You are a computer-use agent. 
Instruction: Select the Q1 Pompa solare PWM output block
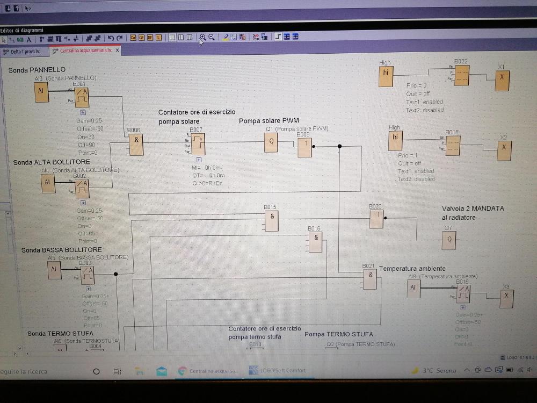click(x=271, y=142)
